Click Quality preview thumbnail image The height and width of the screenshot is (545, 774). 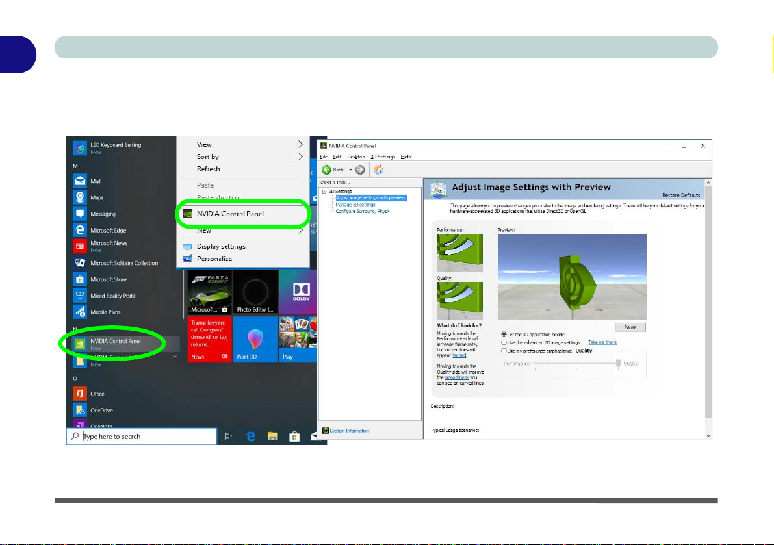pyautogui.click(x=459, y=301)
